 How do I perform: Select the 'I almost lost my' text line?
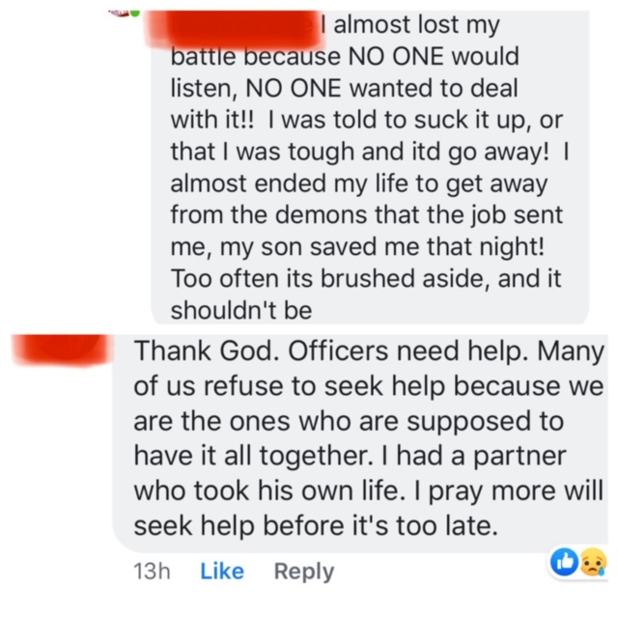pos(411,25)
